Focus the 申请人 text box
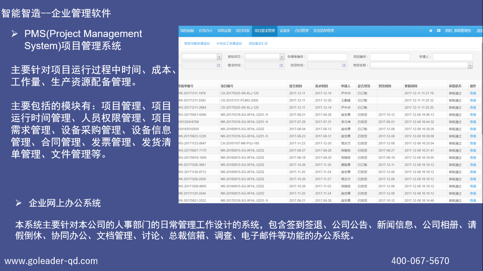Viewport: 483px width, 271px height. [453, 57]
